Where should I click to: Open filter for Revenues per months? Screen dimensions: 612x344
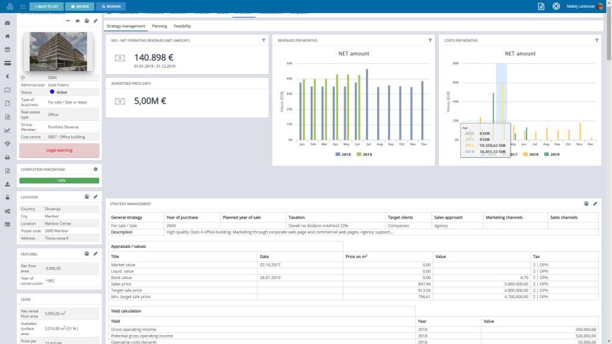430,40
